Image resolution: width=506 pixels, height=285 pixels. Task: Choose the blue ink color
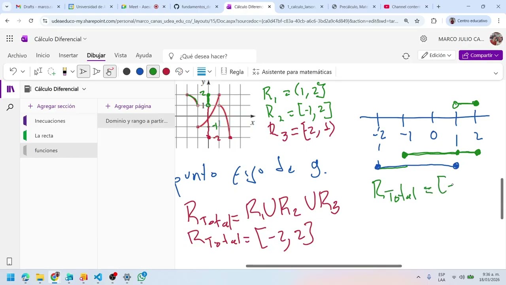(140, 72)
